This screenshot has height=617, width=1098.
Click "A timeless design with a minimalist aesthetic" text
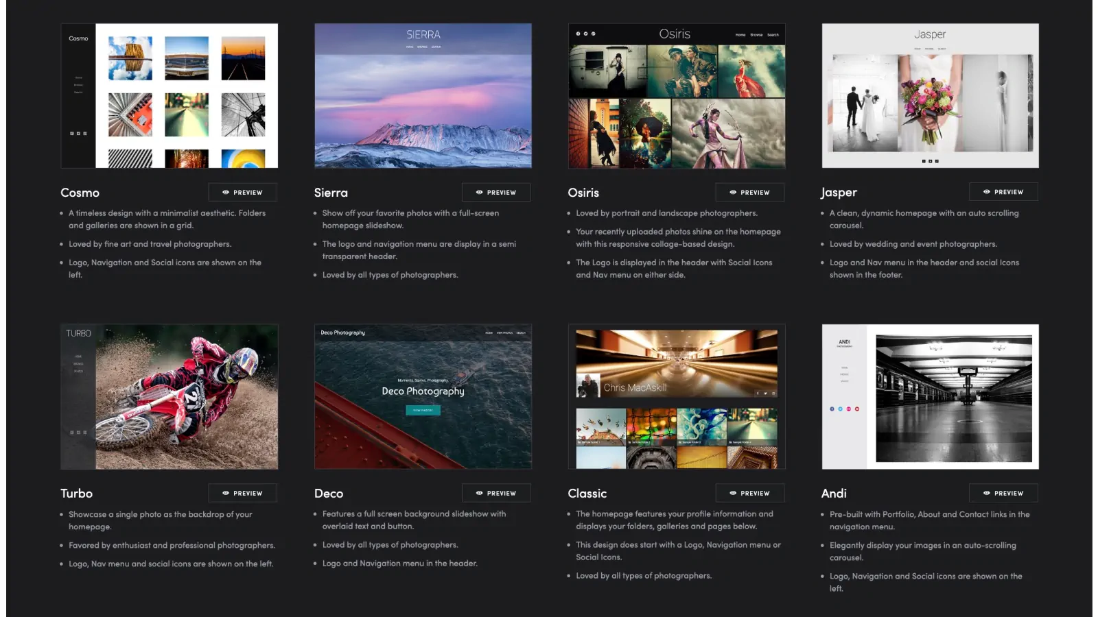click(167, 219)
